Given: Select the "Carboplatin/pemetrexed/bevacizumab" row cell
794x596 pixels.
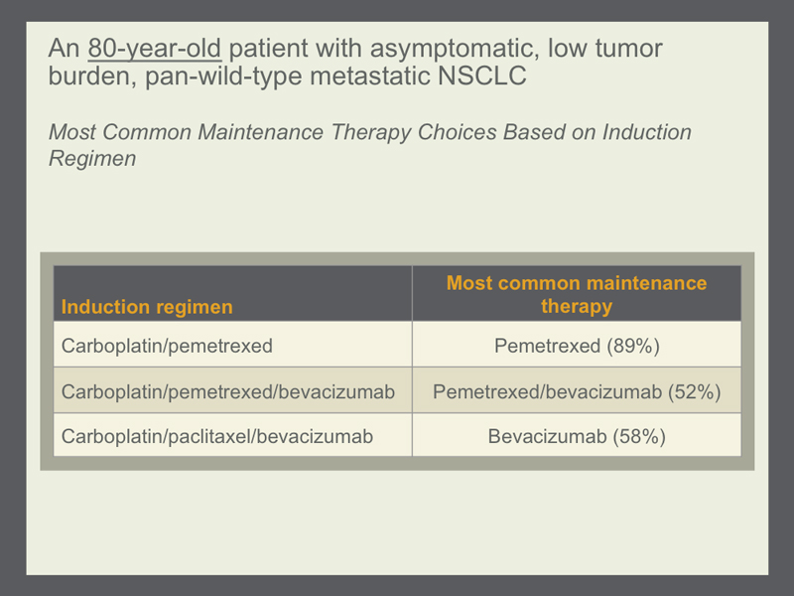Looking at the screenshot, I should pyautogui.click(x=233, y=390).
